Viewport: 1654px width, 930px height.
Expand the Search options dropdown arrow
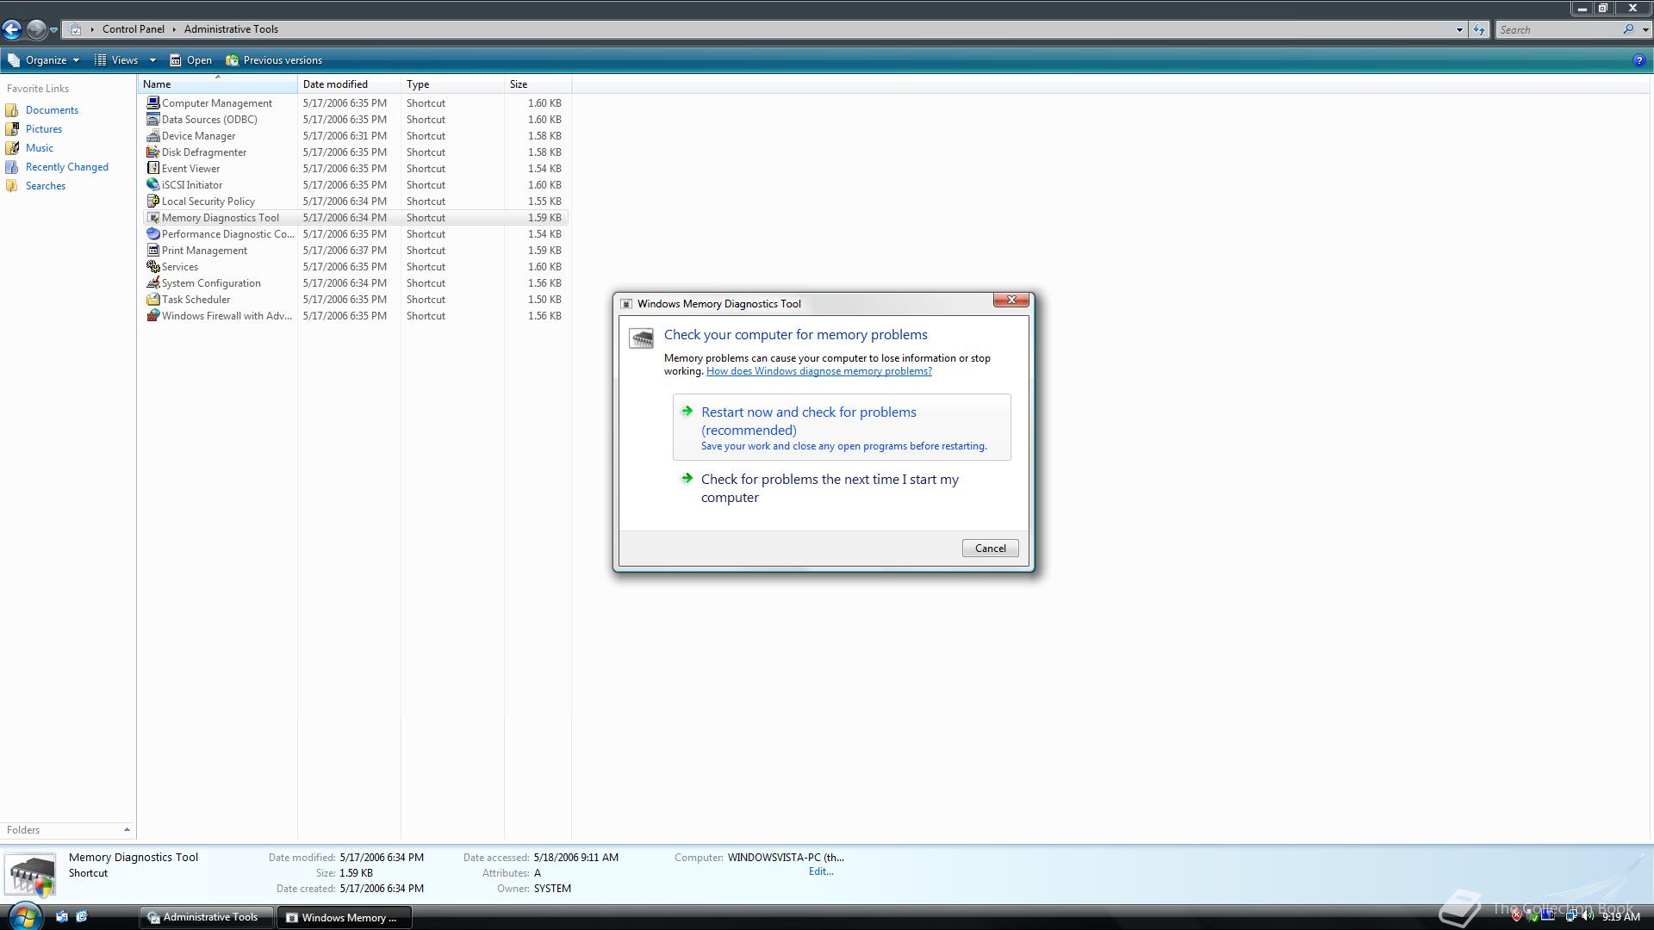click(x=1645, y=30)
